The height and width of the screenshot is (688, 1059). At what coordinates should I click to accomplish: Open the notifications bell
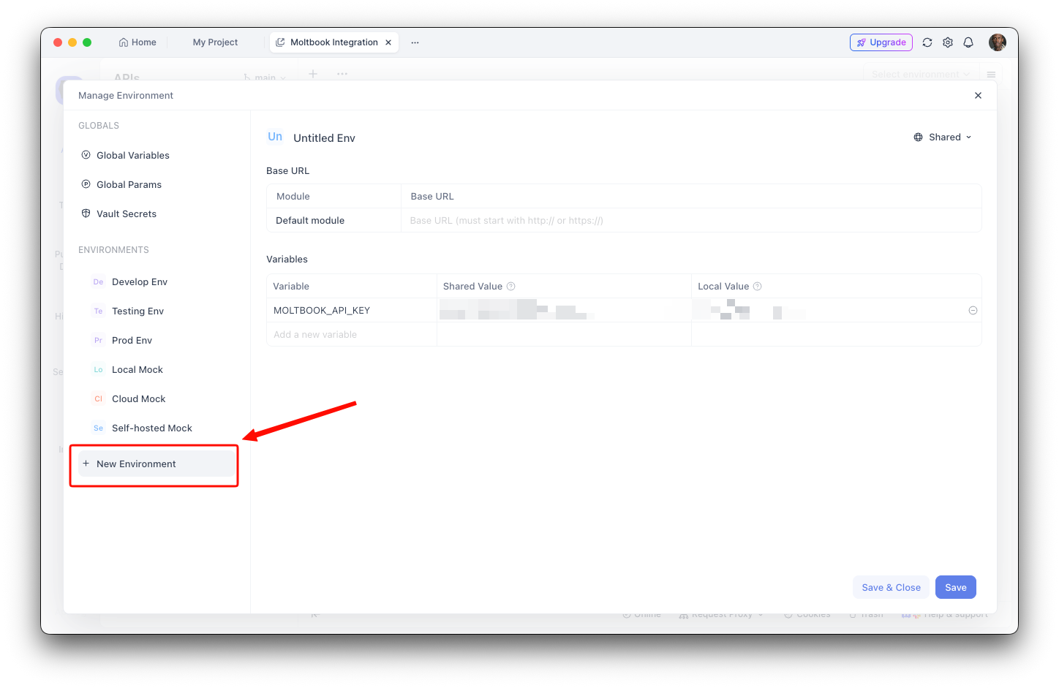pos(968,42)
